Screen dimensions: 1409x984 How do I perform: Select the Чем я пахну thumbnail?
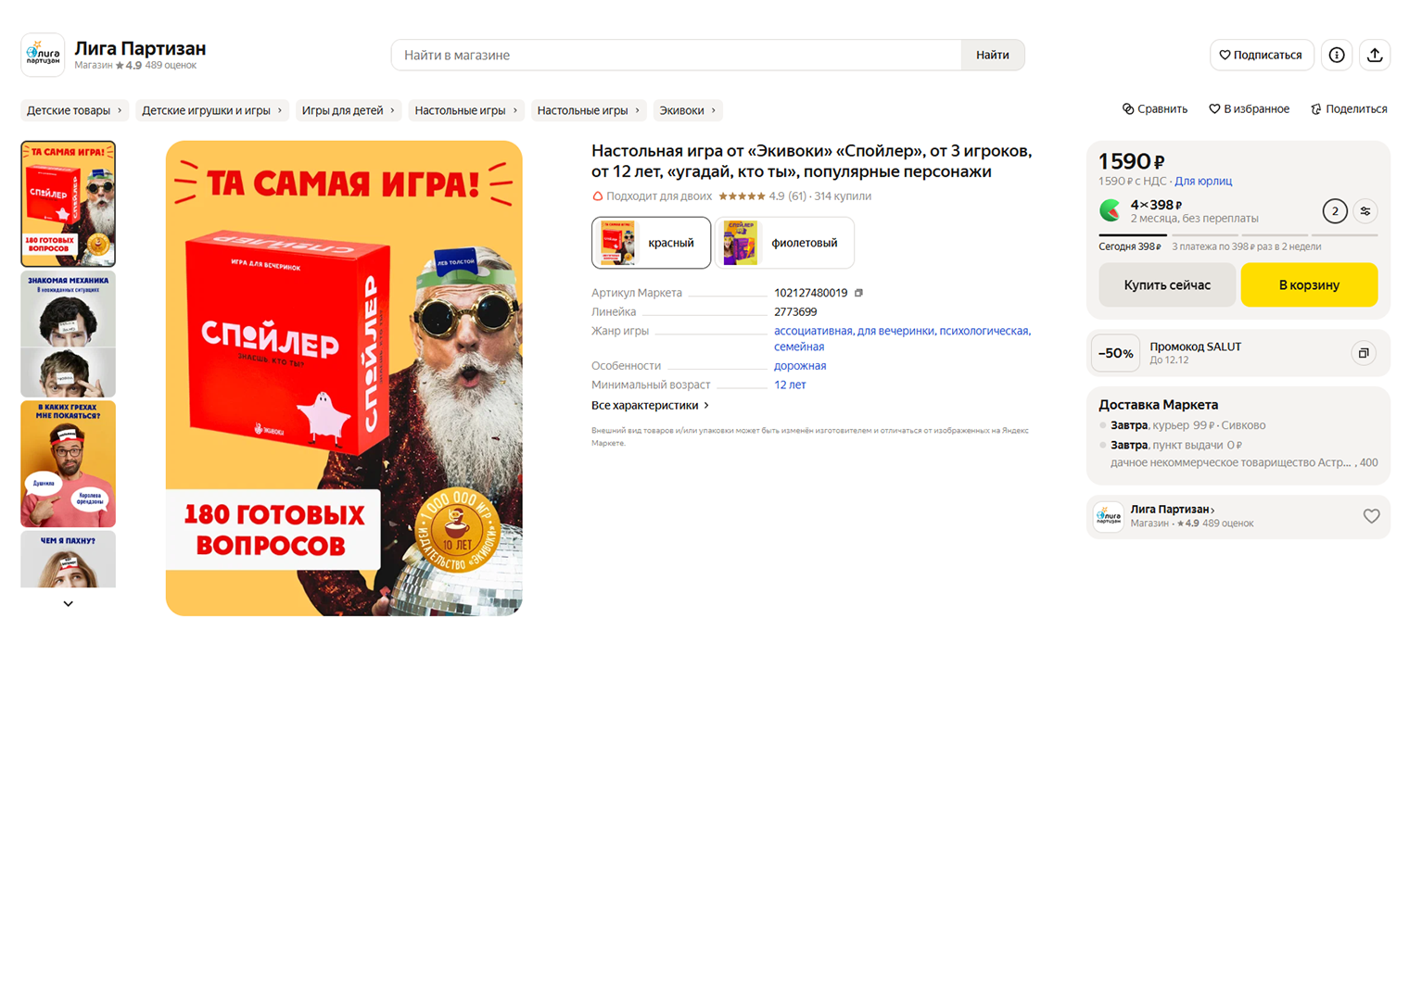69,559
